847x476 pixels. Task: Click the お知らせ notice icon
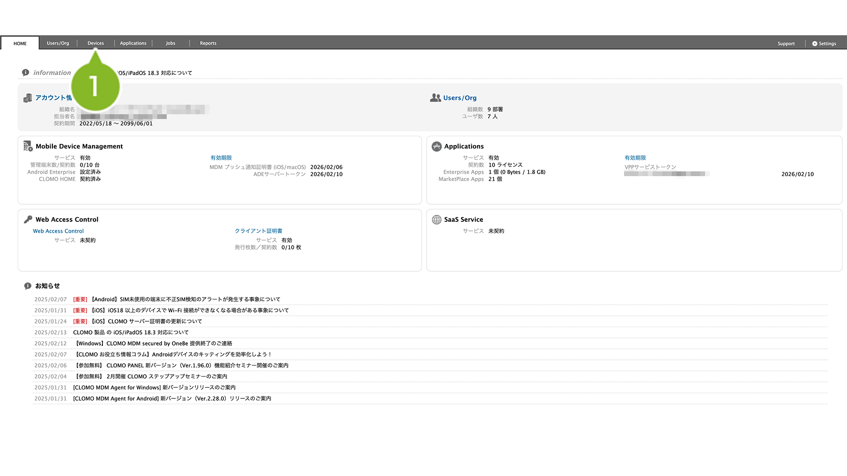(x=28, y=286)
